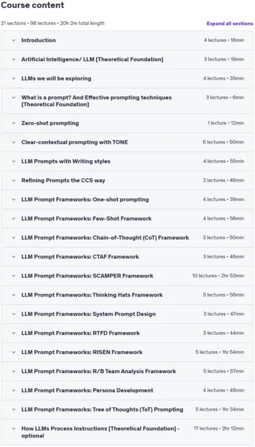Screen dimensions: 255x447
Task: Expand the Introduction section chevron
Action: [13, 40]
